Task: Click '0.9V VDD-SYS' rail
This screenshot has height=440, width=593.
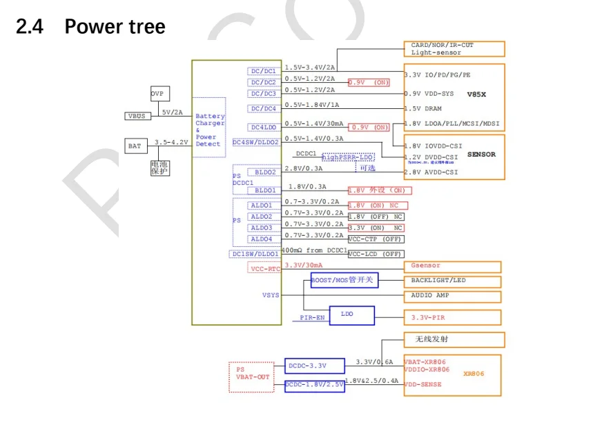Action: click(x=429, y=94)
